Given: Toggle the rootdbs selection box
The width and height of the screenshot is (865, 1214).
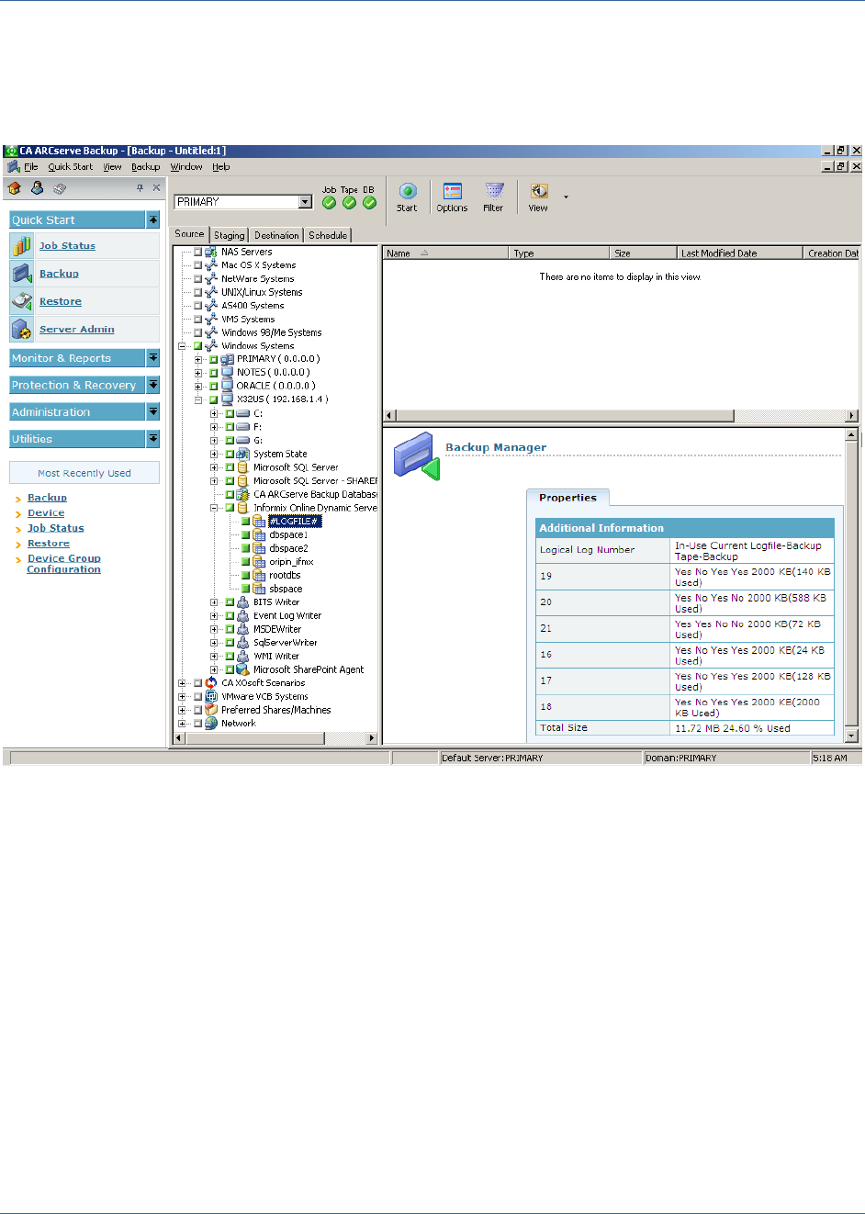Looking at the screenshot, I should pos(245,576).
